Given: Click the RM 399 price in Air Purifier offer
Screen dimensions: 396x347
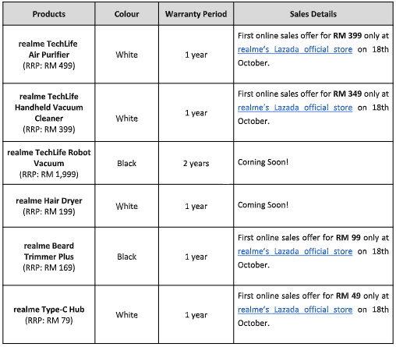Looking at the screenshot, I should point(348,36).
